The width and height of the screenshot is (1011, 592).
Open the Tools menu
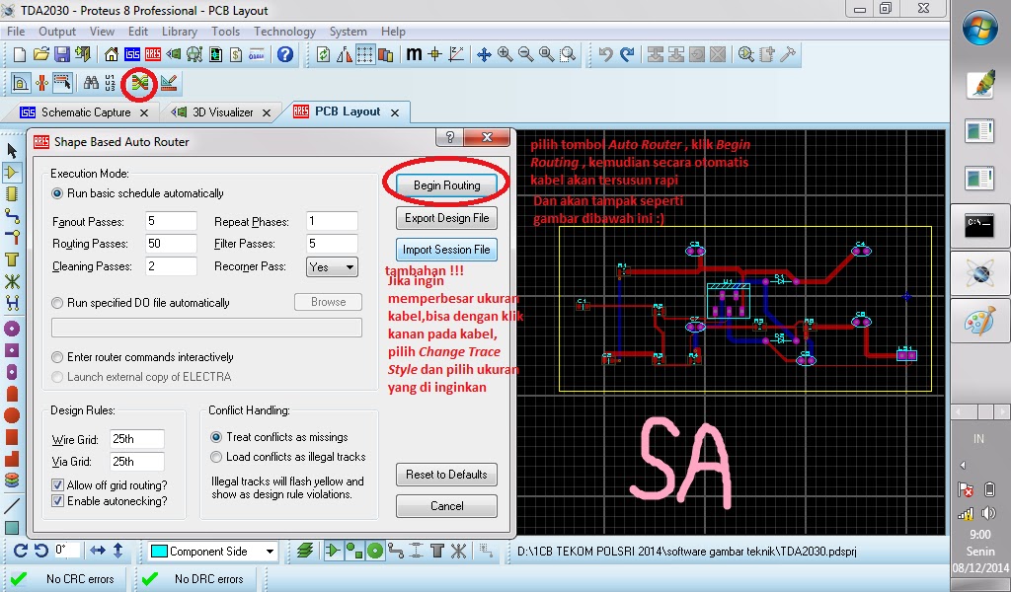(226, 32)
